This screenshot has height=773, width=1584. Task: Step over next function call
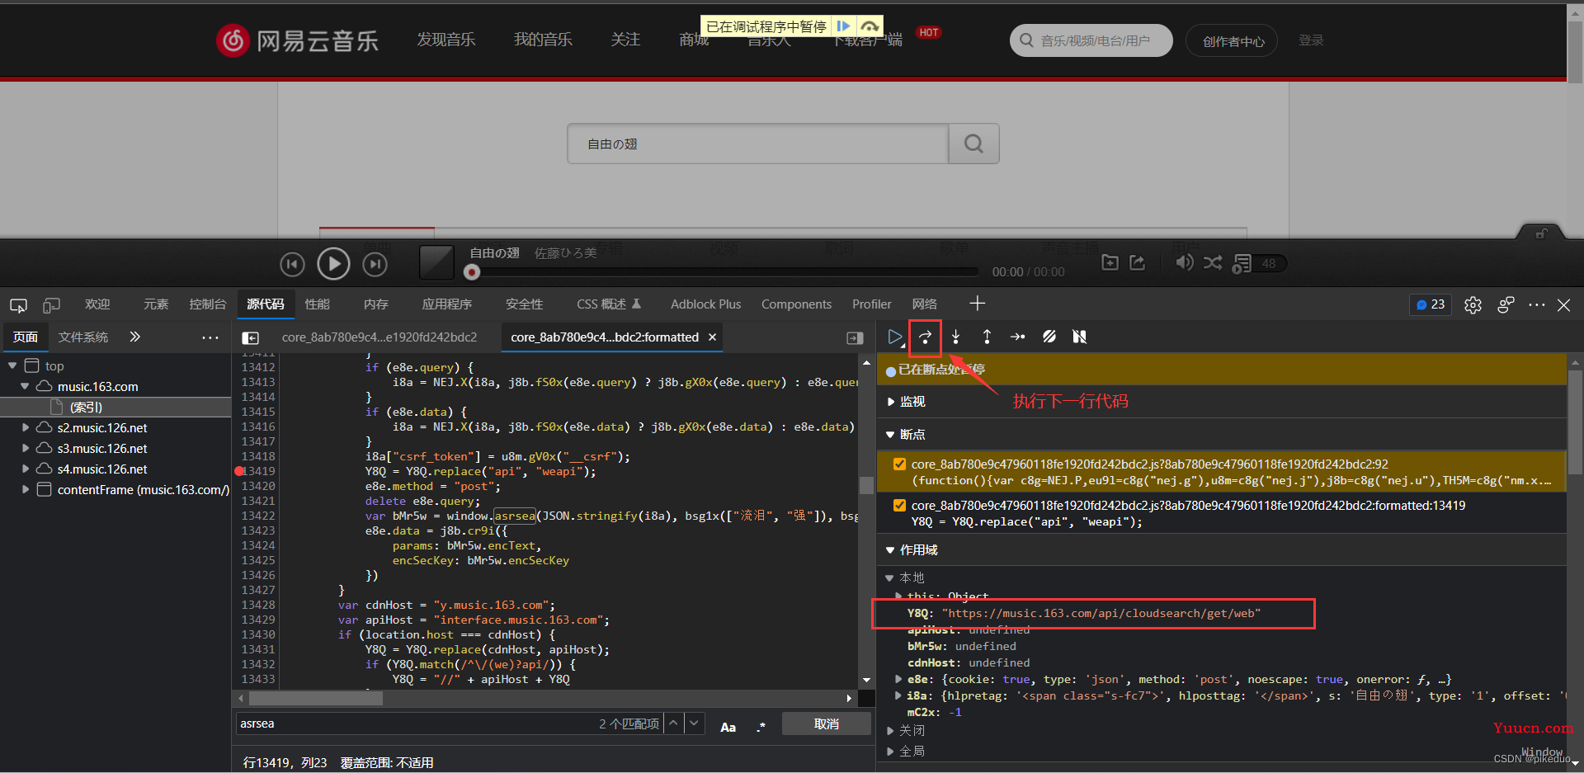(x=925, y=337)
